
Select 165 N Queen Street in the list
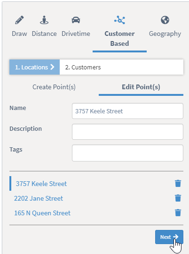click(x=42, y=213)
